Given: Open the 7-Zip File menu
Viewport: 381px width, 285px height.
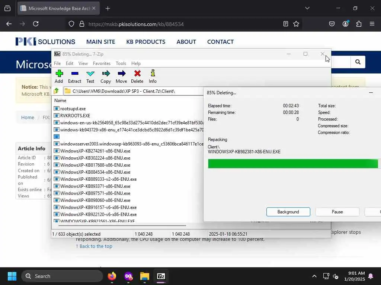Looking at the screenshot, I should 57,63.
